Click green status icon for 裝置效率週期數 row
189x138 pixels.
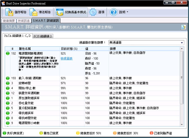point(8,93)
